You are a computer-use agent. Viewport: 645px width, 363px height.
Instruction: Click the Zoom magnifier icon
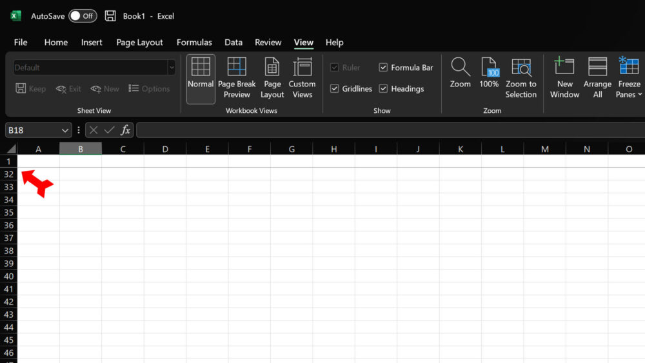coord(461,67)
